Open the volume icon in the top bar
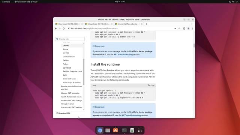The height and width of the screenshot is (135, 240). 233,1
